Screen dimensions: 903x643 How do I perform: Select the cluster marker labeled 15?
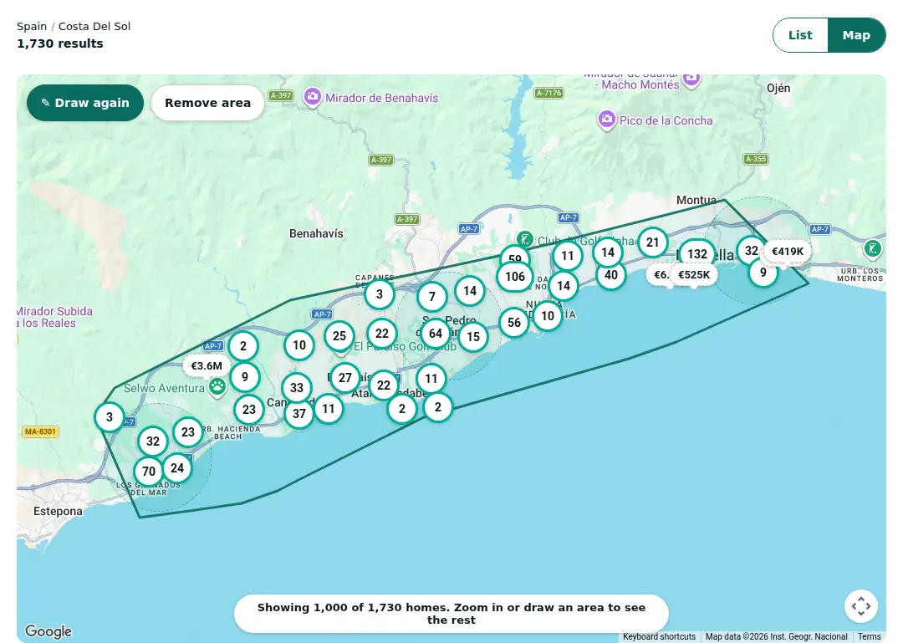tap(473, 337)
